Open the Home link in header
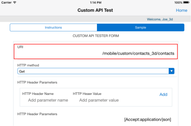Image resolution: width=191 pixels, height=126 pixels. coord(182,10)
